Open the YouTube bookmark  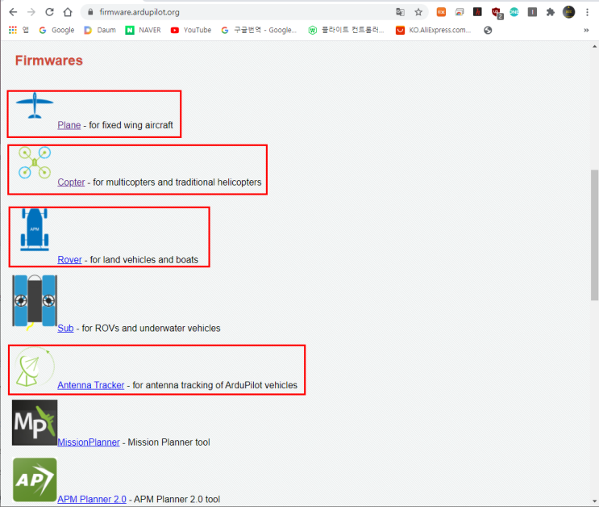click(191, 30)
